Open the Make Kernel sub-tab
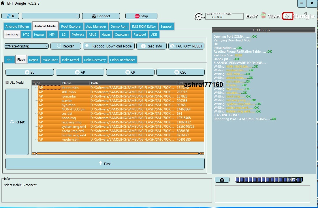Viewport: 318px width, 208px height. point(70,60)
